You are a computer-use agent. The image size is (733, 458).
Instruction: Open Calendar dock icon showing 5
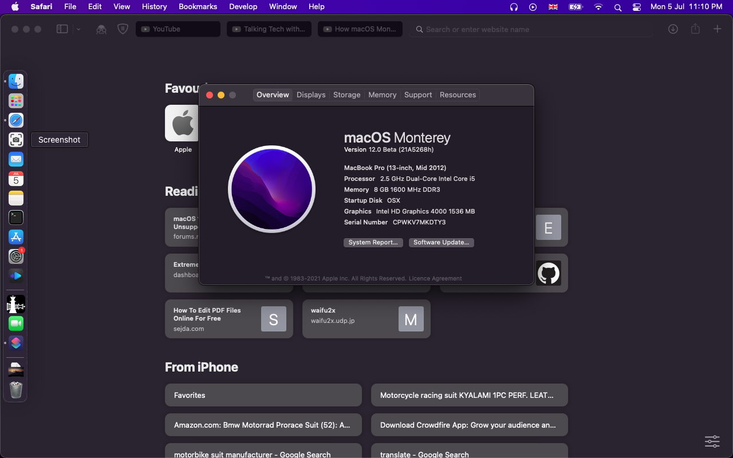(16, 179)
